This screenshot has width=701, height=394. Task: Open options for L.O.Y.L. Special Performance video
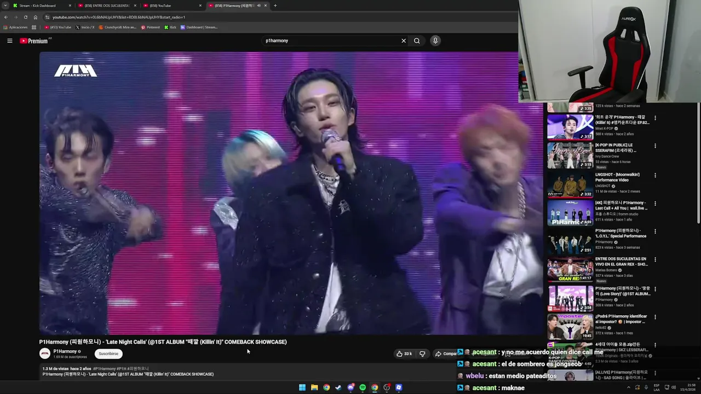(655, 231)
